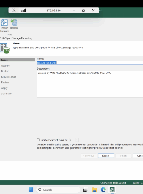Go to the Summary wizard step
The image size is (143, 194).
coord(7,93)
